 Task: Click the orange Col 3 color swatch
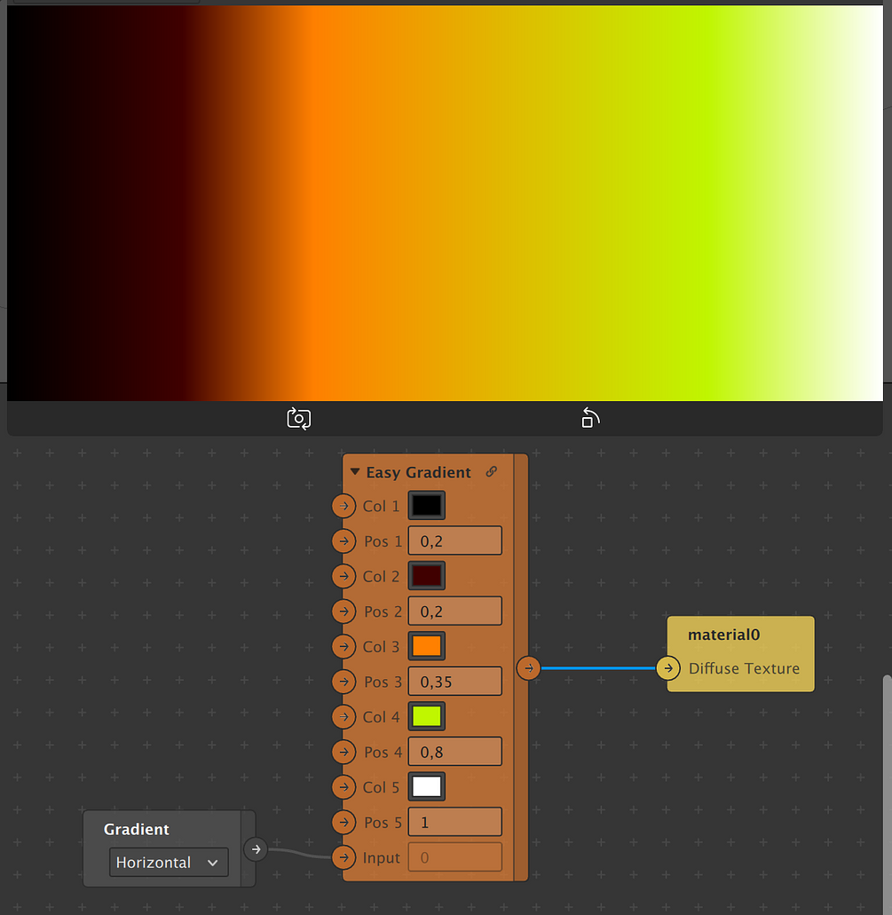(426, 646)
